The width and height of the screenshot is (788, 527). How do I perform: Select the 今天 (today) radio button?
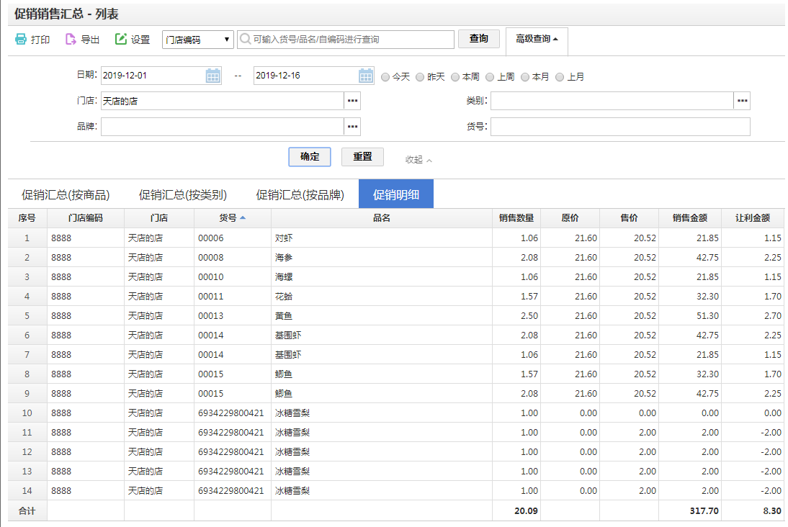click(385, 77)
